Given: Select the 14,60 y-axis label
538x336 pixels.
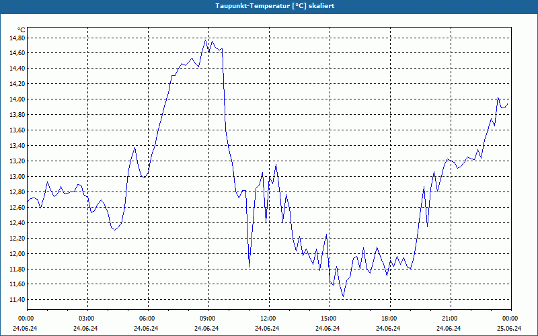Looking at the screenshot, I should [17, 53].
